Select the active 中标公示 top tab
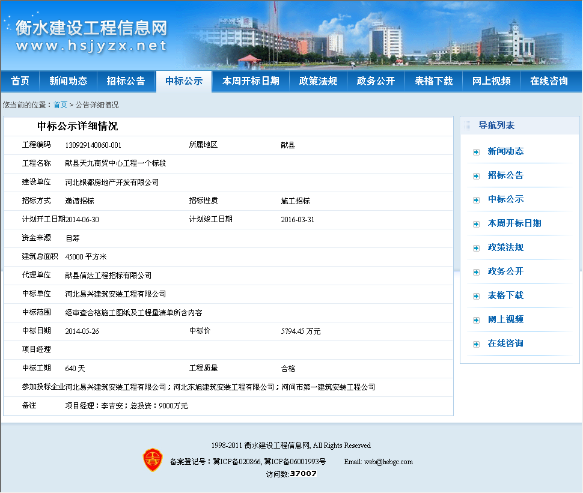Screen dimensions: 583x493 [184, 81]
